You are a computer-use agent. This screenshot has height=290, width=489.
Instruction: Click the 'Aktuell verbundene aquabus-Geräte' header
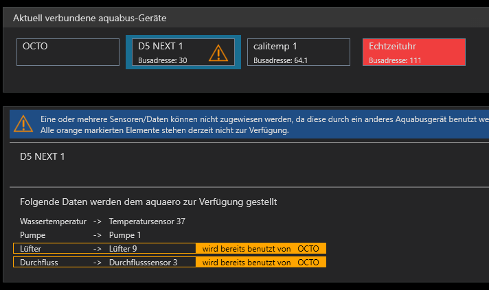(89, 18)
